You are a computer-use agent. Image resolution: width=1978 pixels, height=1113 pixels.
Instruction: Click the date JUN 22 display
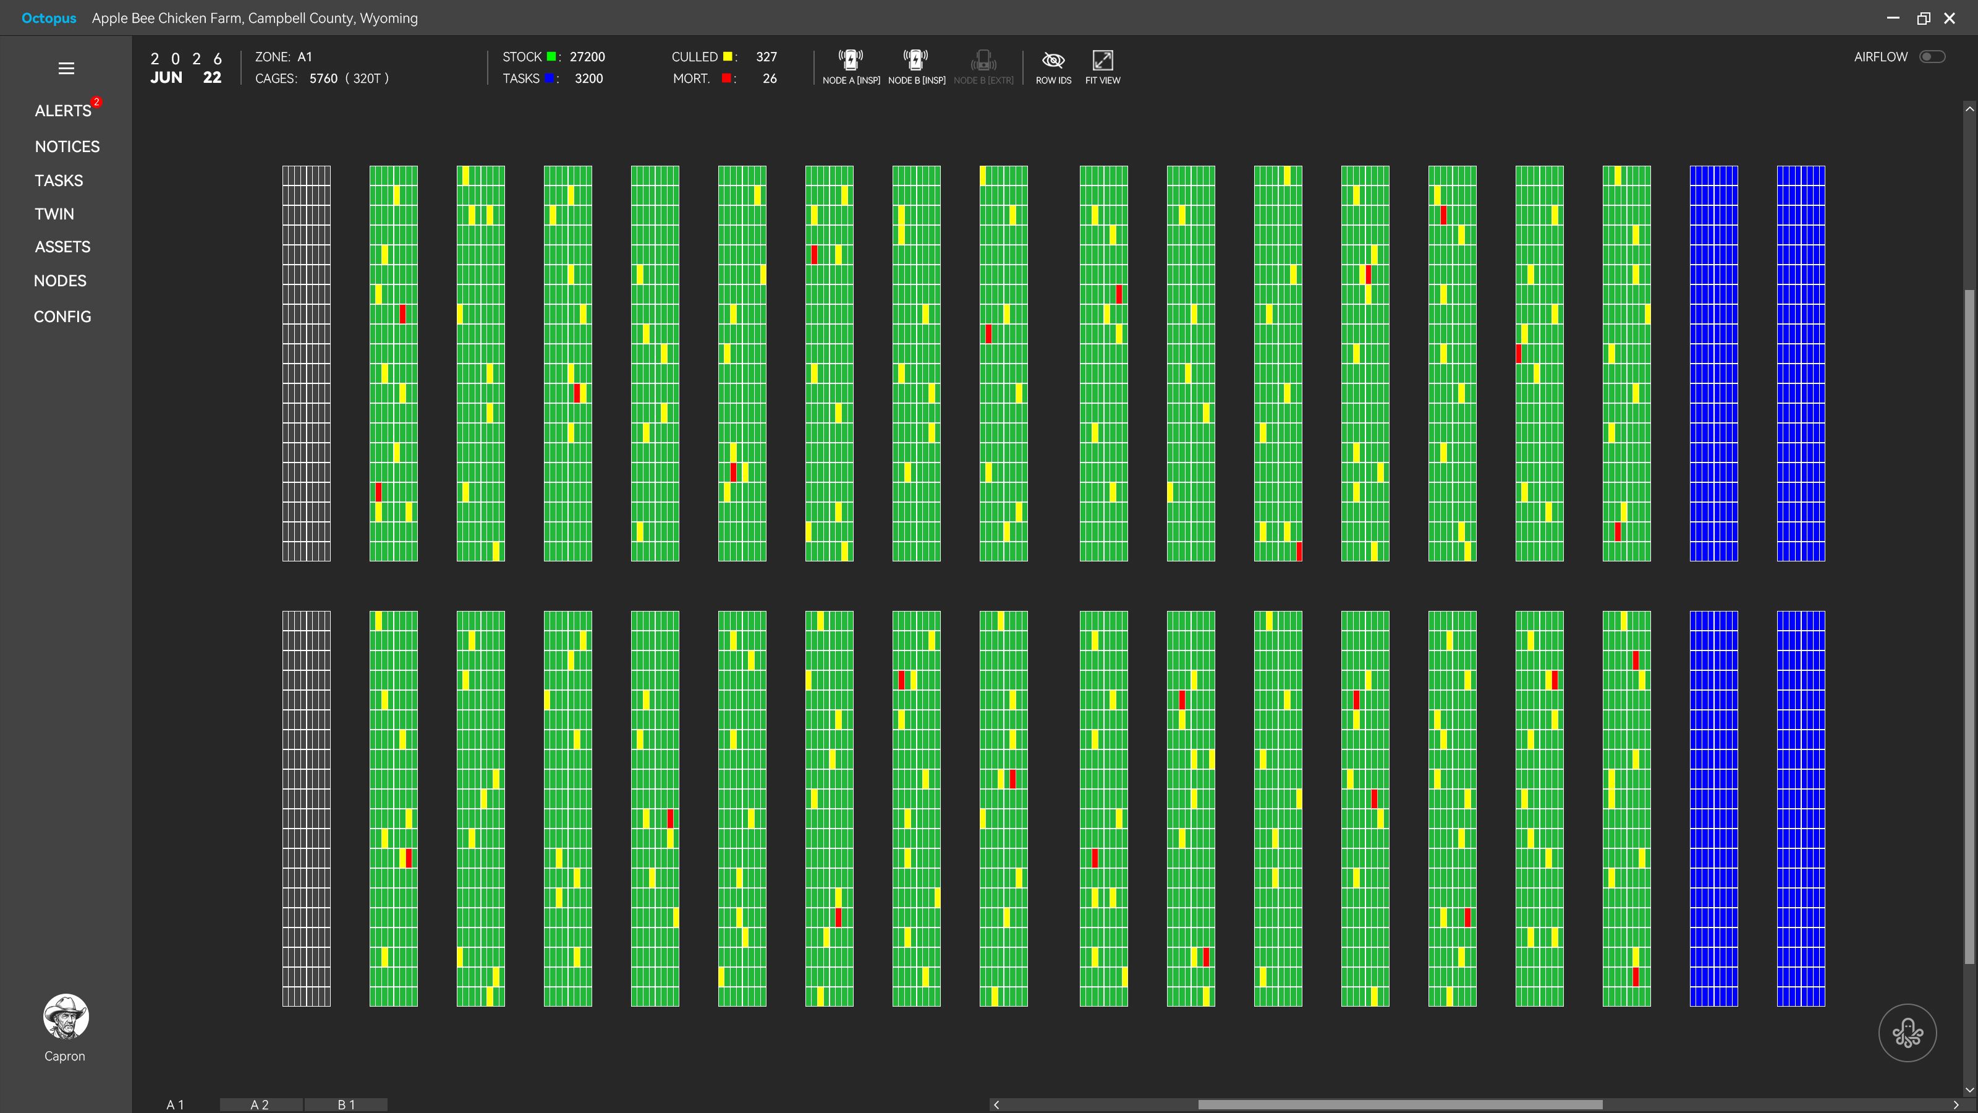point(186,77)
